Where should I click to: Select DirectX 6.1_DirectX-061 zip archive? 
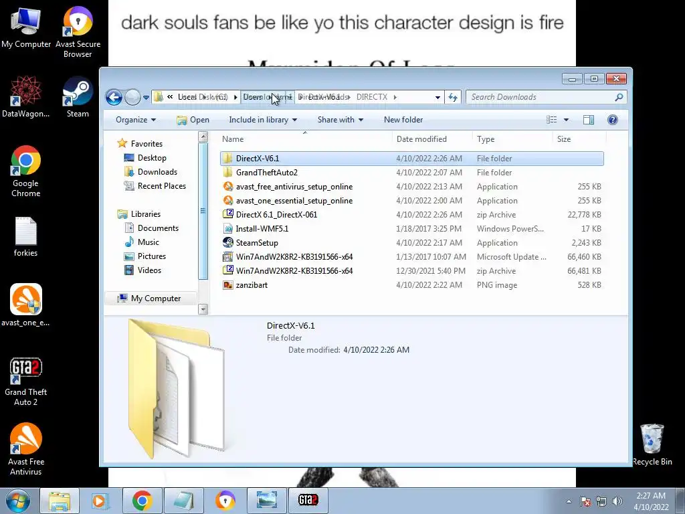(x=411, y=215)
